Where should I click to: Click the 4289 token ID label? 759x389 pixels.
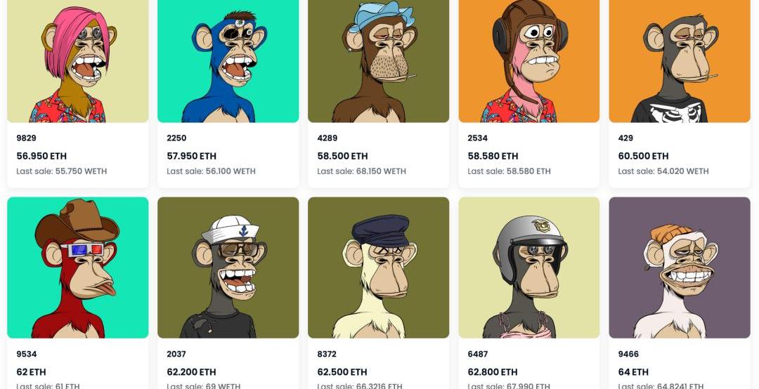pyautogui.click(x=327, y=138)
